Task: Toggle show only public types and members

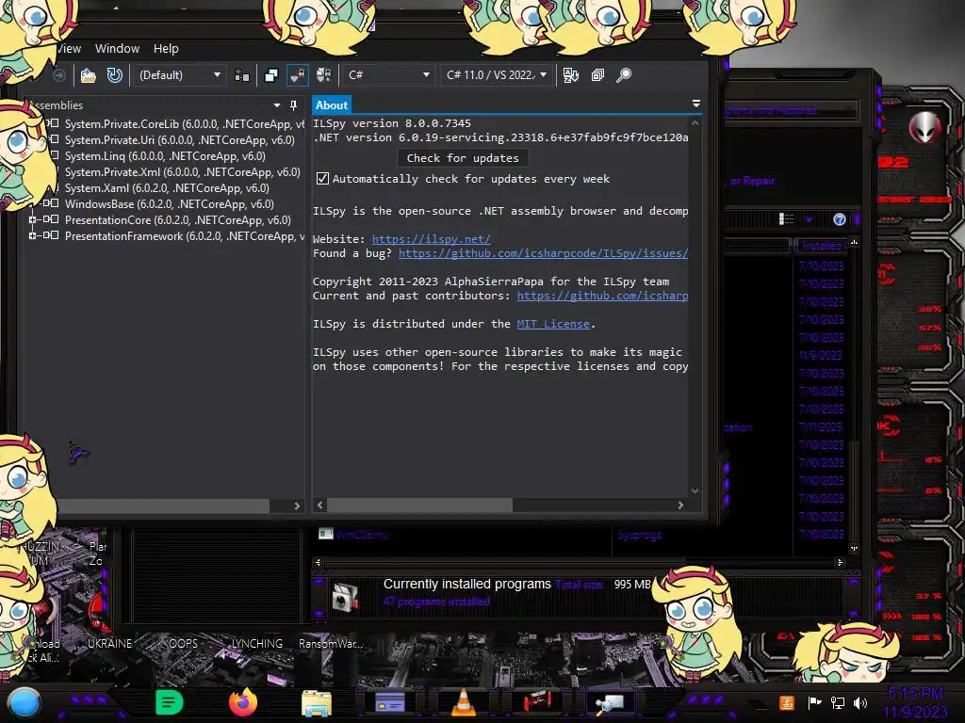Action: coord(270,75)
